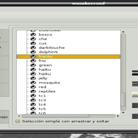Click the theme icon beside green
Viewport: 138px width, 138px height.
click(x=33, y=65)
